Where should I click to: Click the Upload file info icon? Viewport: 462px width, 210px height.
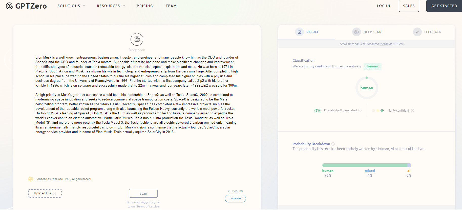coord(54,194)
